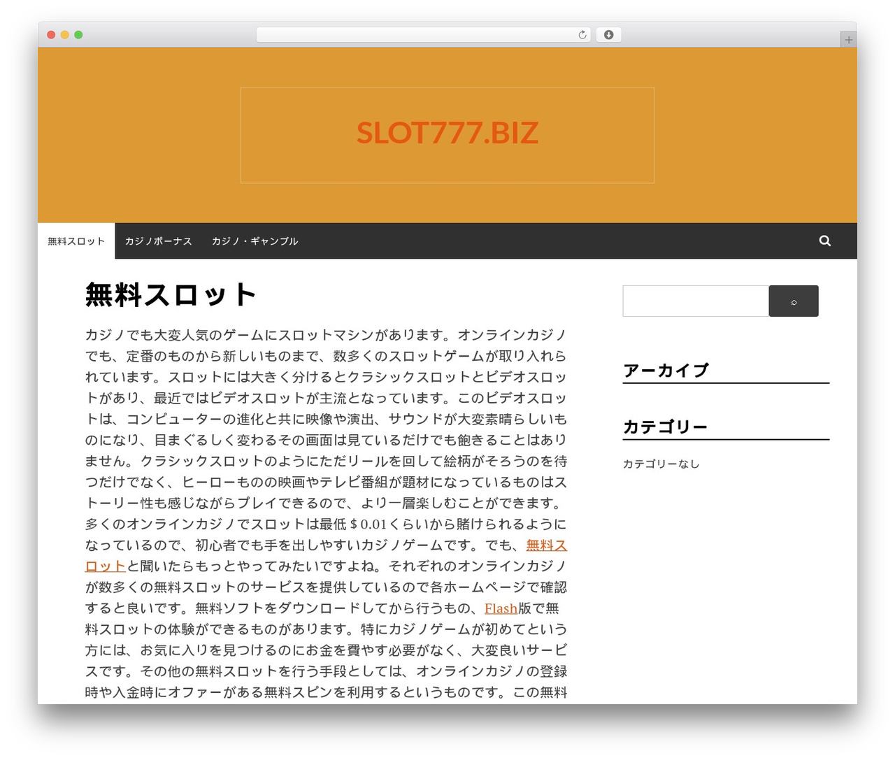Click the 無料スロット page heading
Image resolution: width=895 pixels, height=758 pixels.
pyautogui.click(x=171, y=294)
